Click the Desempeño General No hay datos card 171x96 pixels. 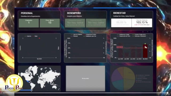tap(75, 23)
